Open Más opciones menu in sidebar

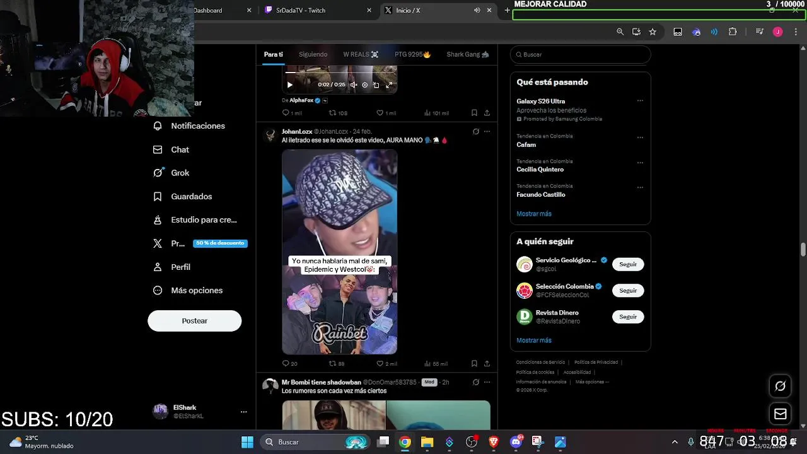pos(188,291)
